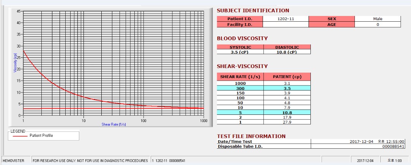Click the Patient I.D. value 1202-11

pyautogui.click(x=286, y=19)
